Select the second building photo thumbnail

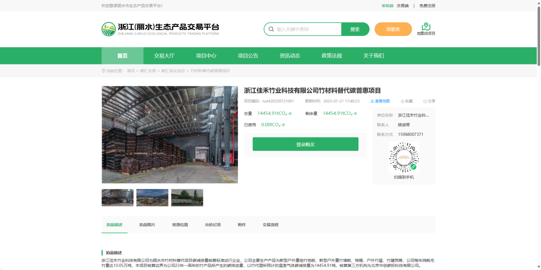(x=152, y=198)
